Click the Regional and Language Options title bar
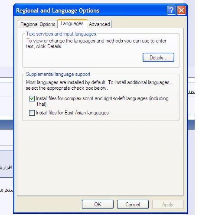The height and width of the screenshot is (215, 222). click(90, 10)
